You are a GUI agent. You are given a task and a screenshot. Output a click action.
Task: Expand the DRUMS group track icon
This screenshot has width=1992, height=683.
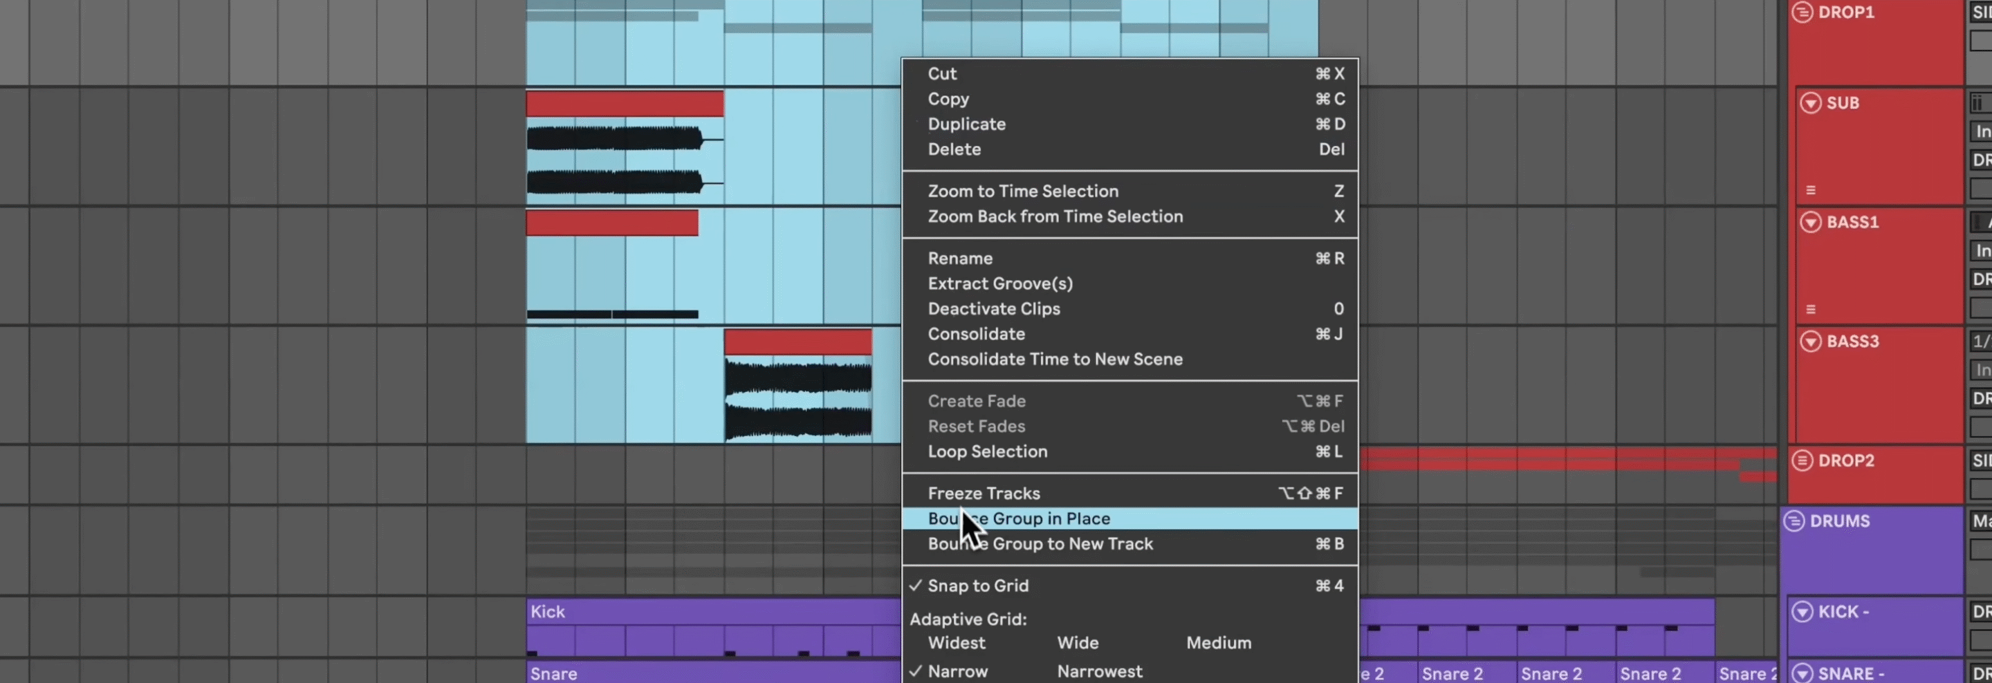1793,521
